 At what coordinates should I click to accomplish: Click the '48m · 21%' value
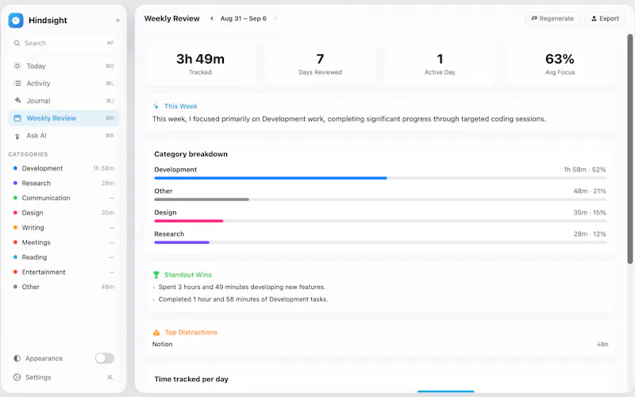click(x=590, y=191)
